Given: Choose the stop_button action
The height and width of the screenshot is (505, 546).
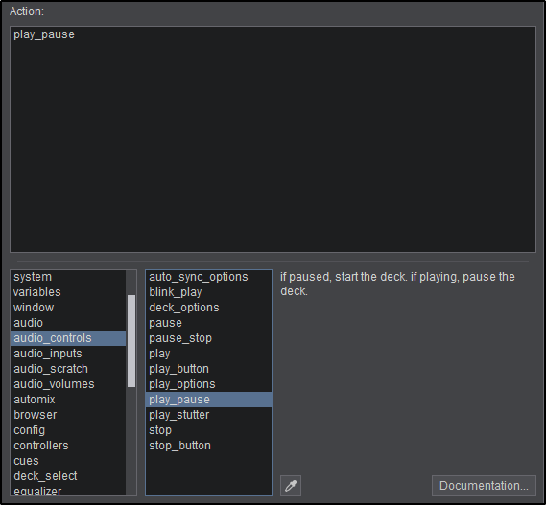Looking at the screenshot, I should coord(208,446).
